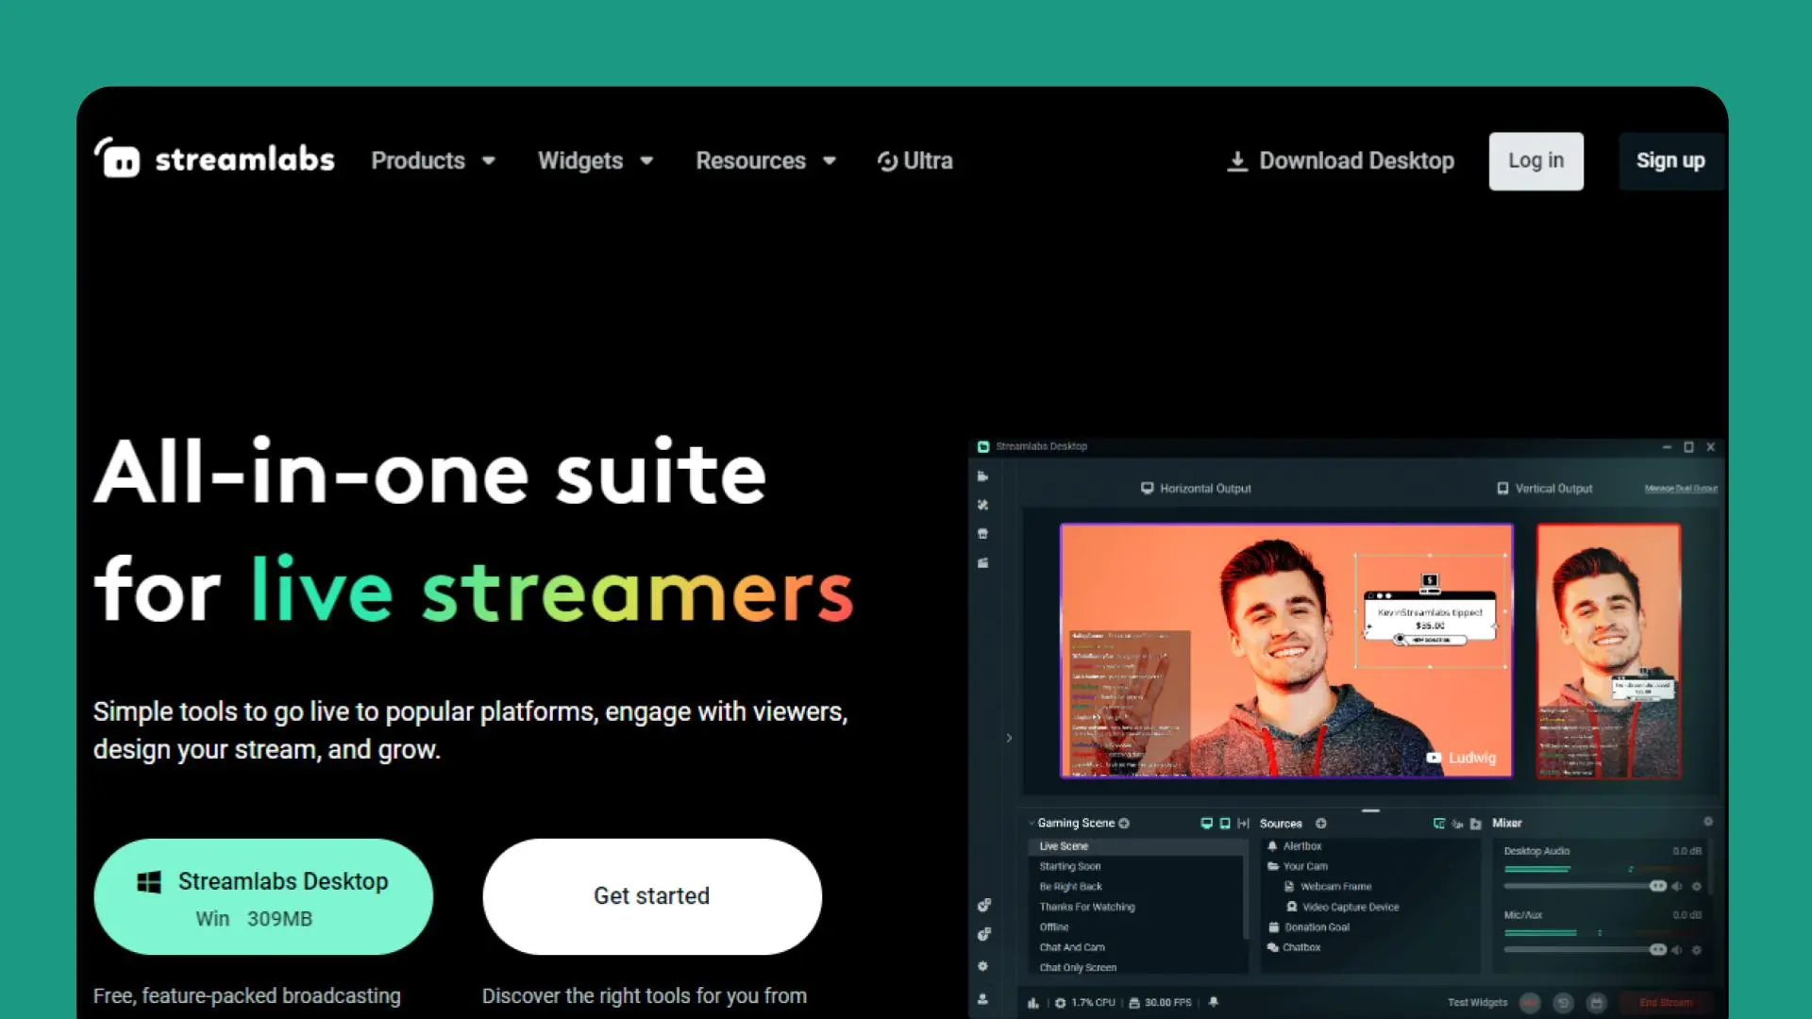Viewport: 1812px width, 1019px height.
Task: Select the Starting Soon scene
Action: click(x=1070, y=866)
